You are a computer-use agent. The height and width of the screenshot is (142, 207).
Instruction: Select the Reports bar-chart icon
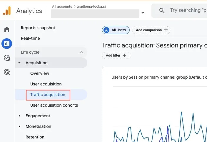point(7,44)
